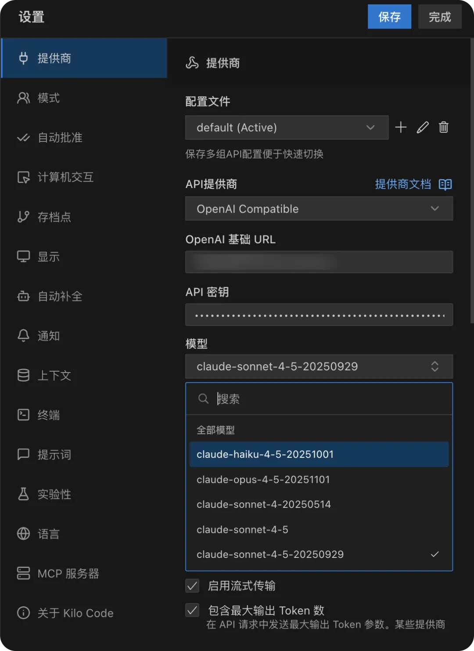Toggle the 启用流式传输 checkbox

coord(192,586)
